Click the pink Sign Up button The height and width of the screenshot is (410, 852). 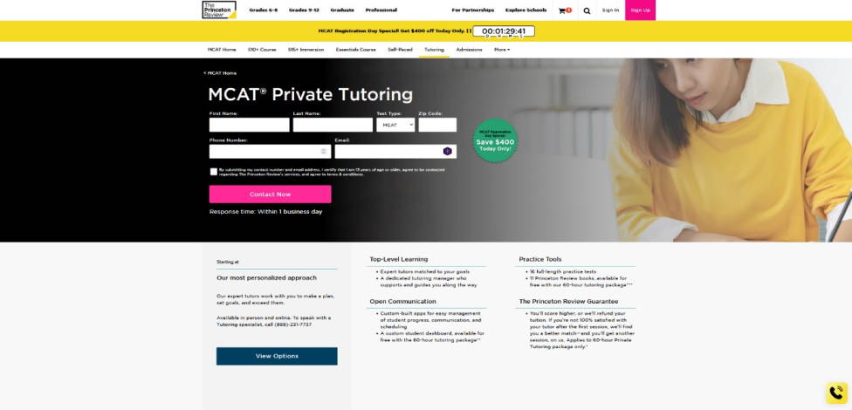pos(640,10)
